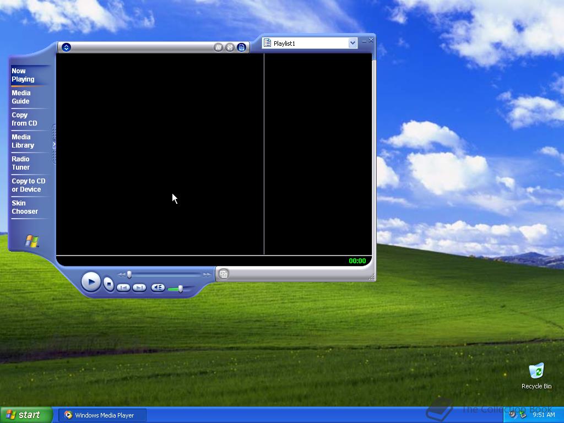Rewind using the double-left-arrow button

click(x=121, y=274)
